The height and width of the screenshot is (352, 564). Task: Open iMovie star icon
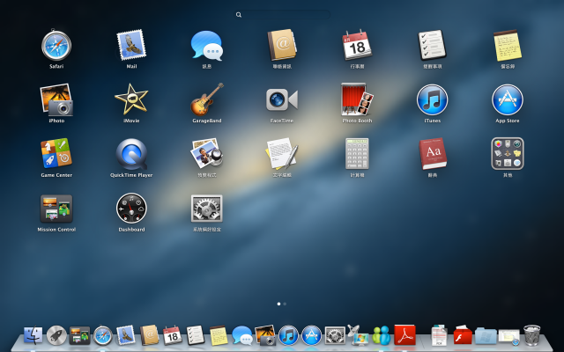131,99
